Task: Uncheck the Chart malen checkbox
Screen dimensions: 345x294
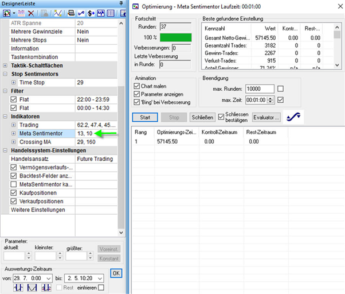Action: click(137, 86)
